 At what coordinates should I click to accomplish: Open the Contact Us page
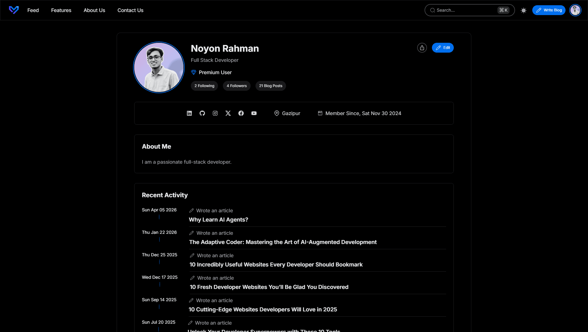(130, 10)
